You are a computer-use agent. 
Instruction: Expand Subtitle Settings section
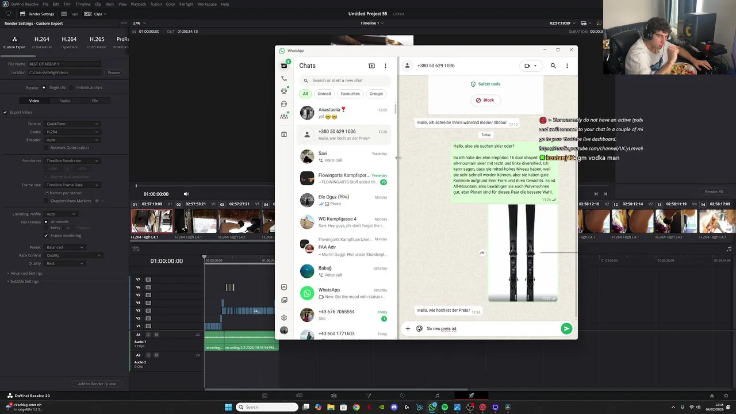[22, 281]
